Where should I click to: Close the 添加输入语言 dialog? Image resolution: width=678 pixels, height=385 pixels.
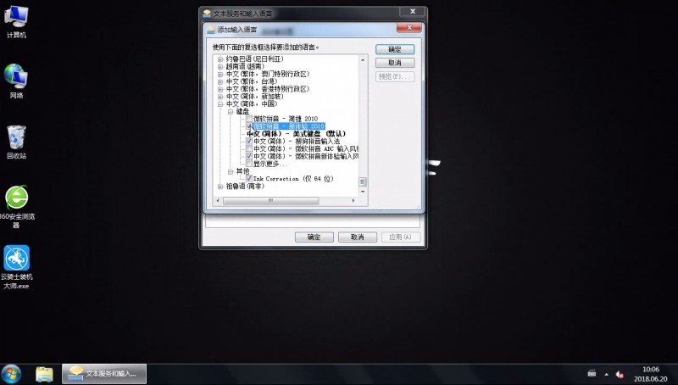pyautogui.click(x=408, y=28)
